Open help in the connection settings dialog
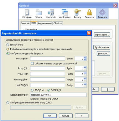 [x=82, y=116]
